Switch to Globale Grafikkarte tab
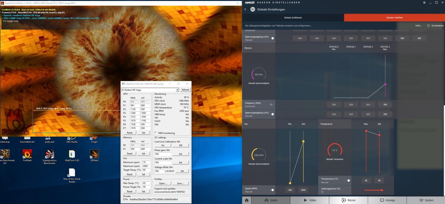445x204 pixels. point(293,18)
